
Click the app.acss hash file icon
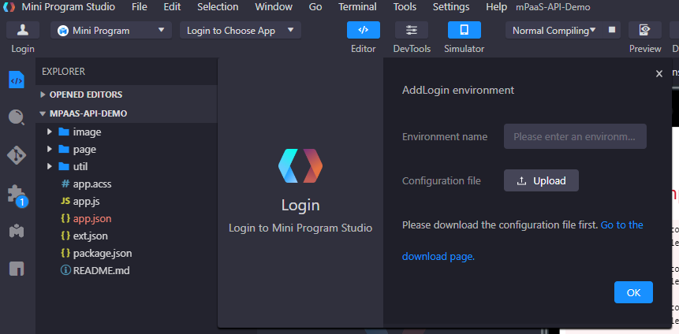click(x=65, y=184)
